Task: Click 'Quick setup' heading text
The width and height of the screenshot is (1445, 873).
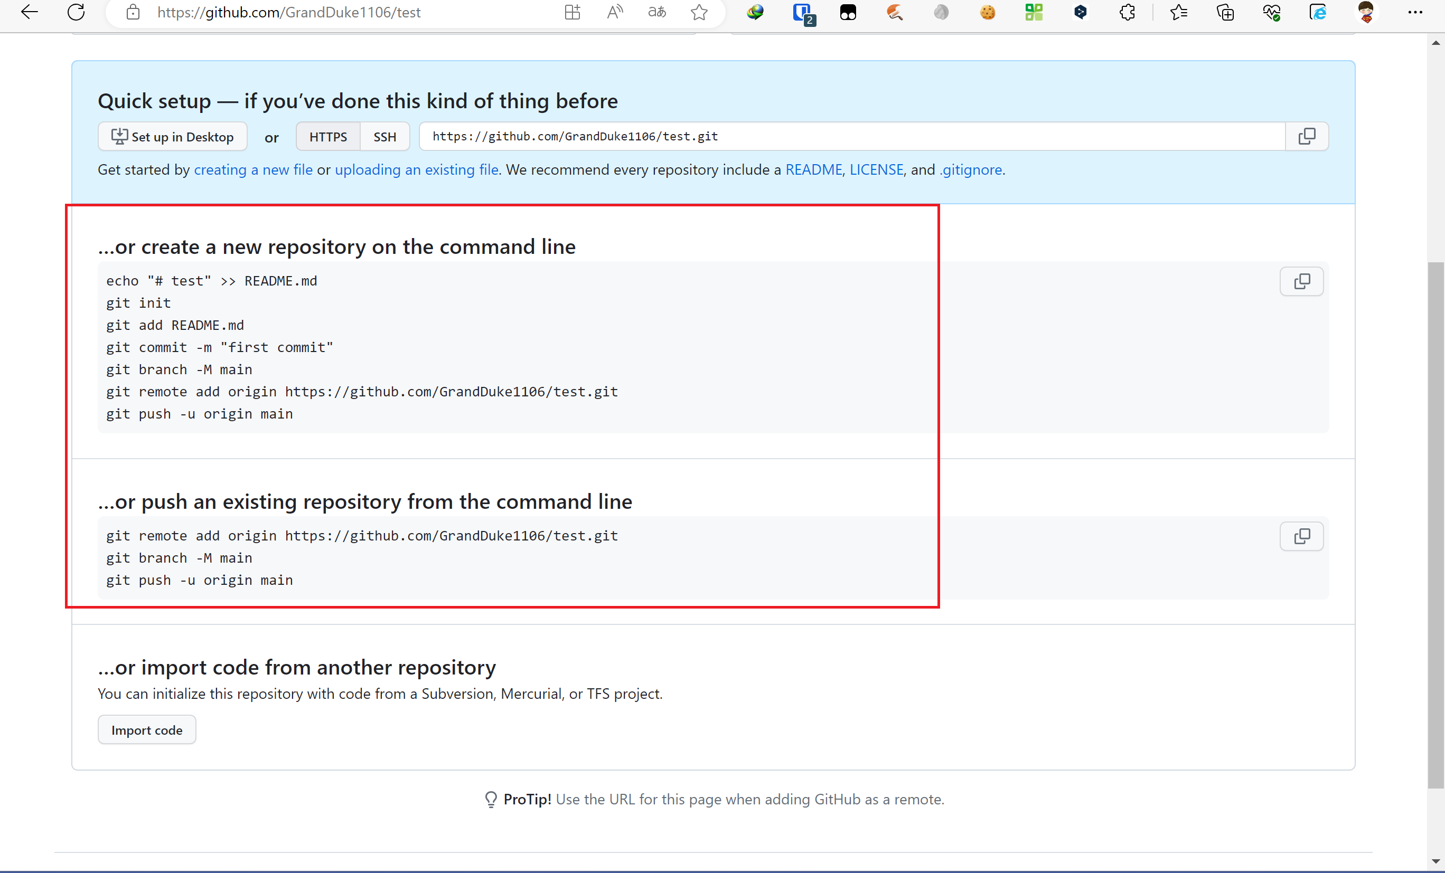Action: (357, 101)
